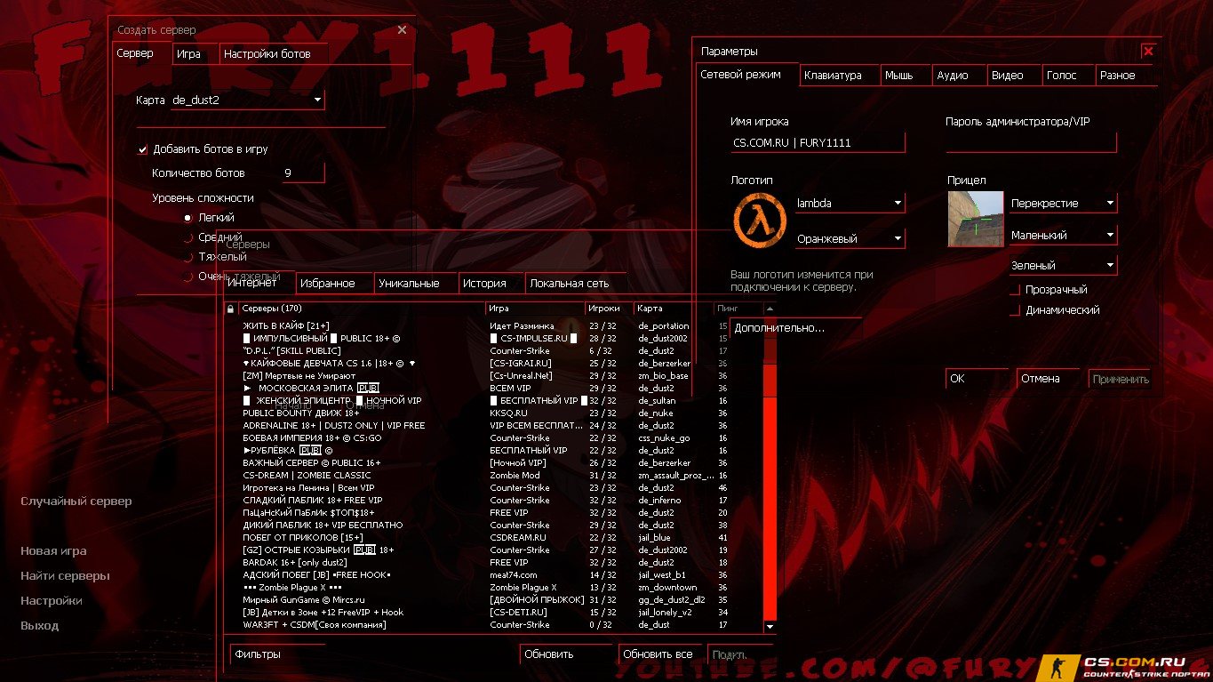Click the Применить button
This screenshot has height=682, width=1213.
[x=1120, y=379]
